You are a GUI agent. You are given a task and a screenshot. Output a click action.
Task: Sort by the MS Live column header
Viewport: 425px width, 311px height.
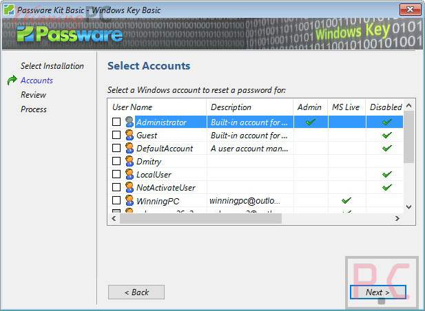(346, 107)
